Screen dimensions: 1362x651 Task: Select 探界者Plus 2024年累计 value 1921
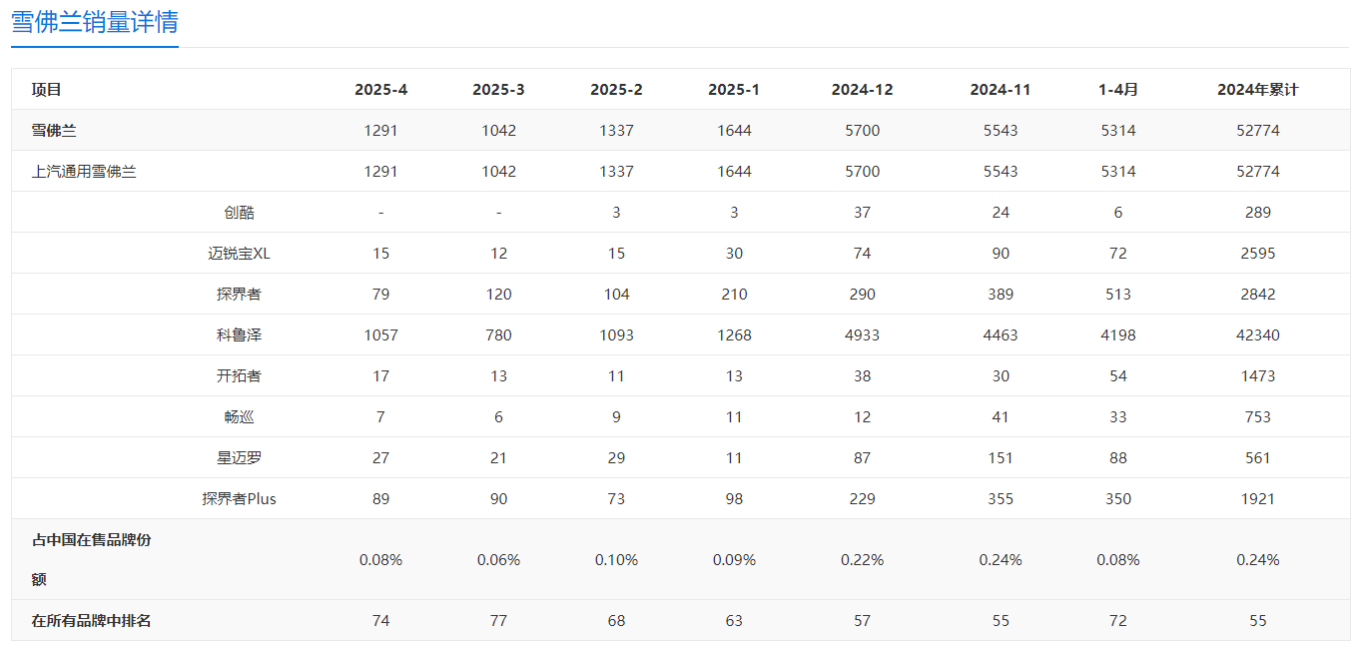(1258, 499)
